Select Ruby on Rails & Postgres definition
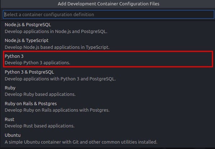Image resolution: width=215 pixels, height=149 pixels. click(107, 107)
